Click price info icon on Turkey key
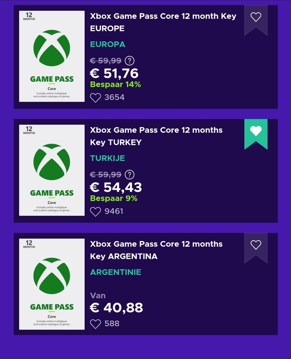This screenshot has height=359, width=291. tap(130, 175)
